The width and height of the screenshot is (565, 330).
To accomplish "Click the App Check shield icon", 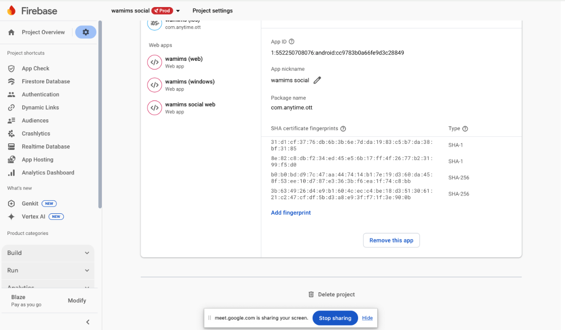I will pyautogui.click(x=11, y=68).
